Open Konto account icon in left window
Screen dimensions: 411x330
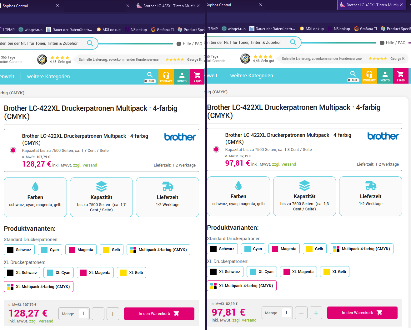tap(182, 77)
